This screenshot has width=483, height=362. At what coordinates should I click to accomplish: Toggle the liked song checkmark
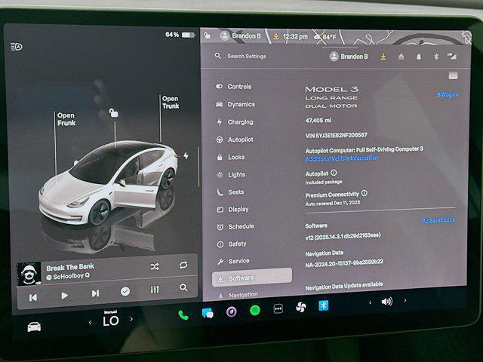coord(125,291)
